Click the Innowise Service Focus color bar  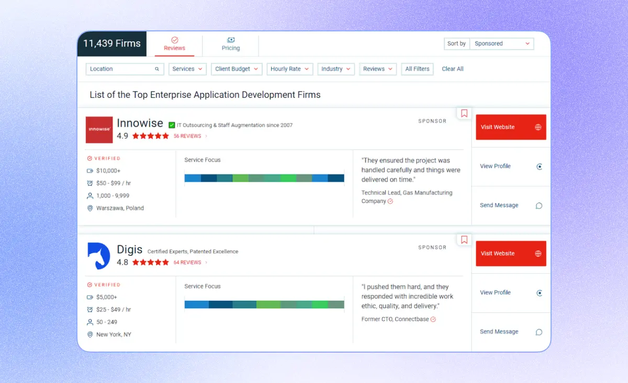click(x=264, y=178)
